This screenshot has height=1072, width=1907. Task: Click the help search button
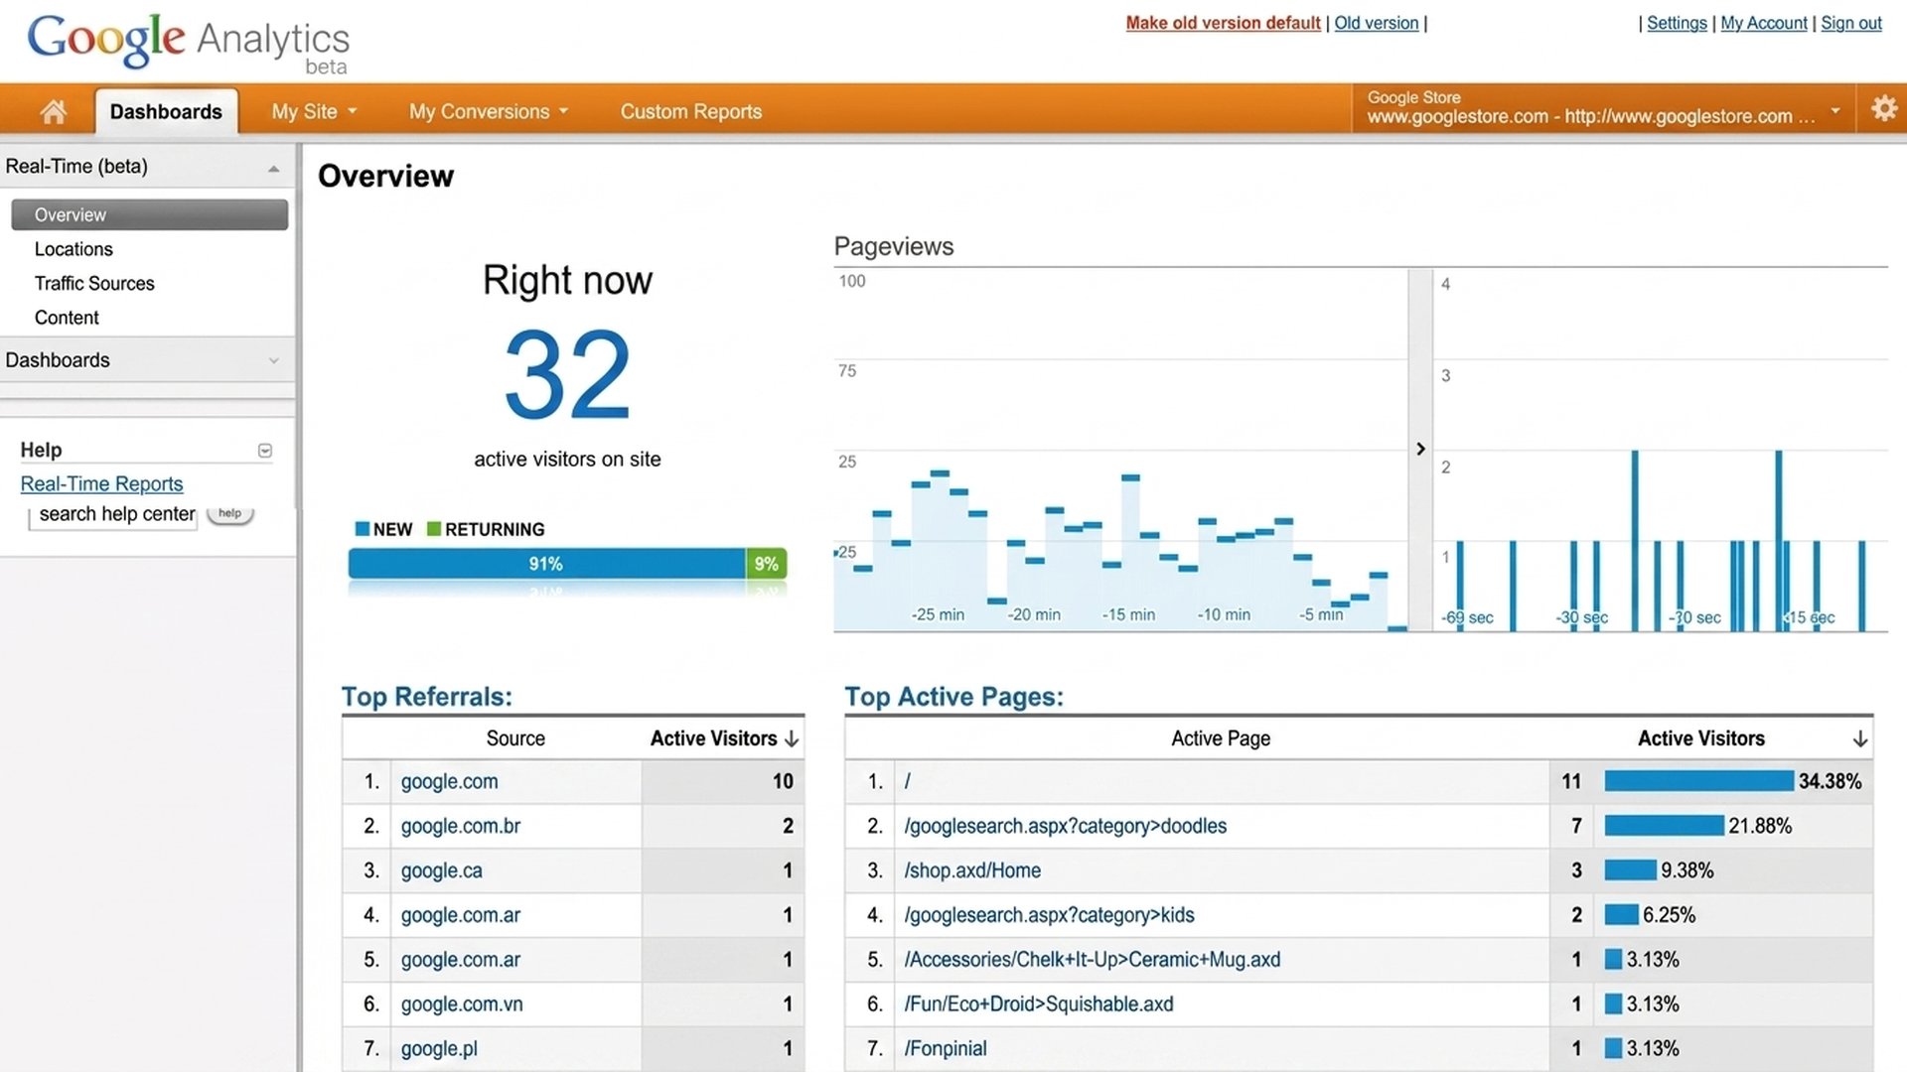(230, 513)
